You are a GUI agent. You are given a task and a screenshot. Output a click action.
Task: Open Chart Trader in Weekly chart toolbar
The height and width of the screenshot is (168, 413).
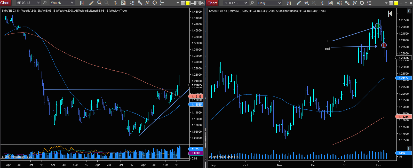[132, 3]
